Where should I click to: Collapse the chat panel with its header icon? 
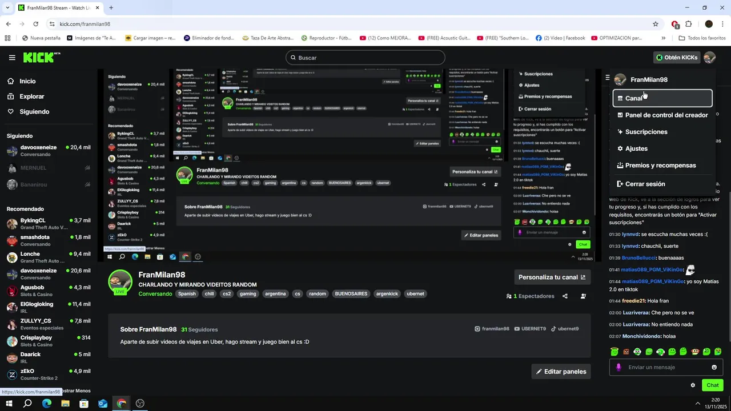(608, 78)
